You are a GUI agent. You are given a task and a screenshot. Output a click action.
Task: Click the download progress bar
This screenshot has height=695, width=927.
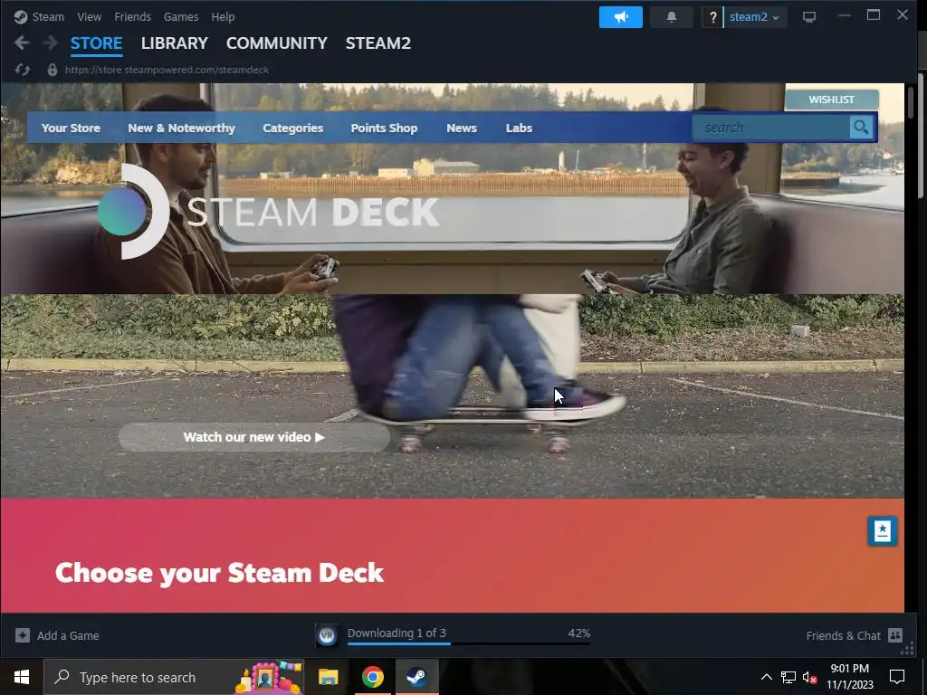pyautogui.click(x=469, y=643)
